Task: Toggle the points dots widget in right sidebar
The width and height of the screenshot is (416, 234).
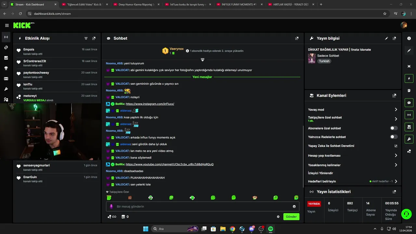Action: pos(409,151)
